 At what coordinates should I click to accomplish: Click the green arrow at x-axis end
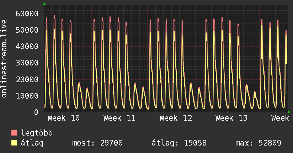click(x=289, y=112)
